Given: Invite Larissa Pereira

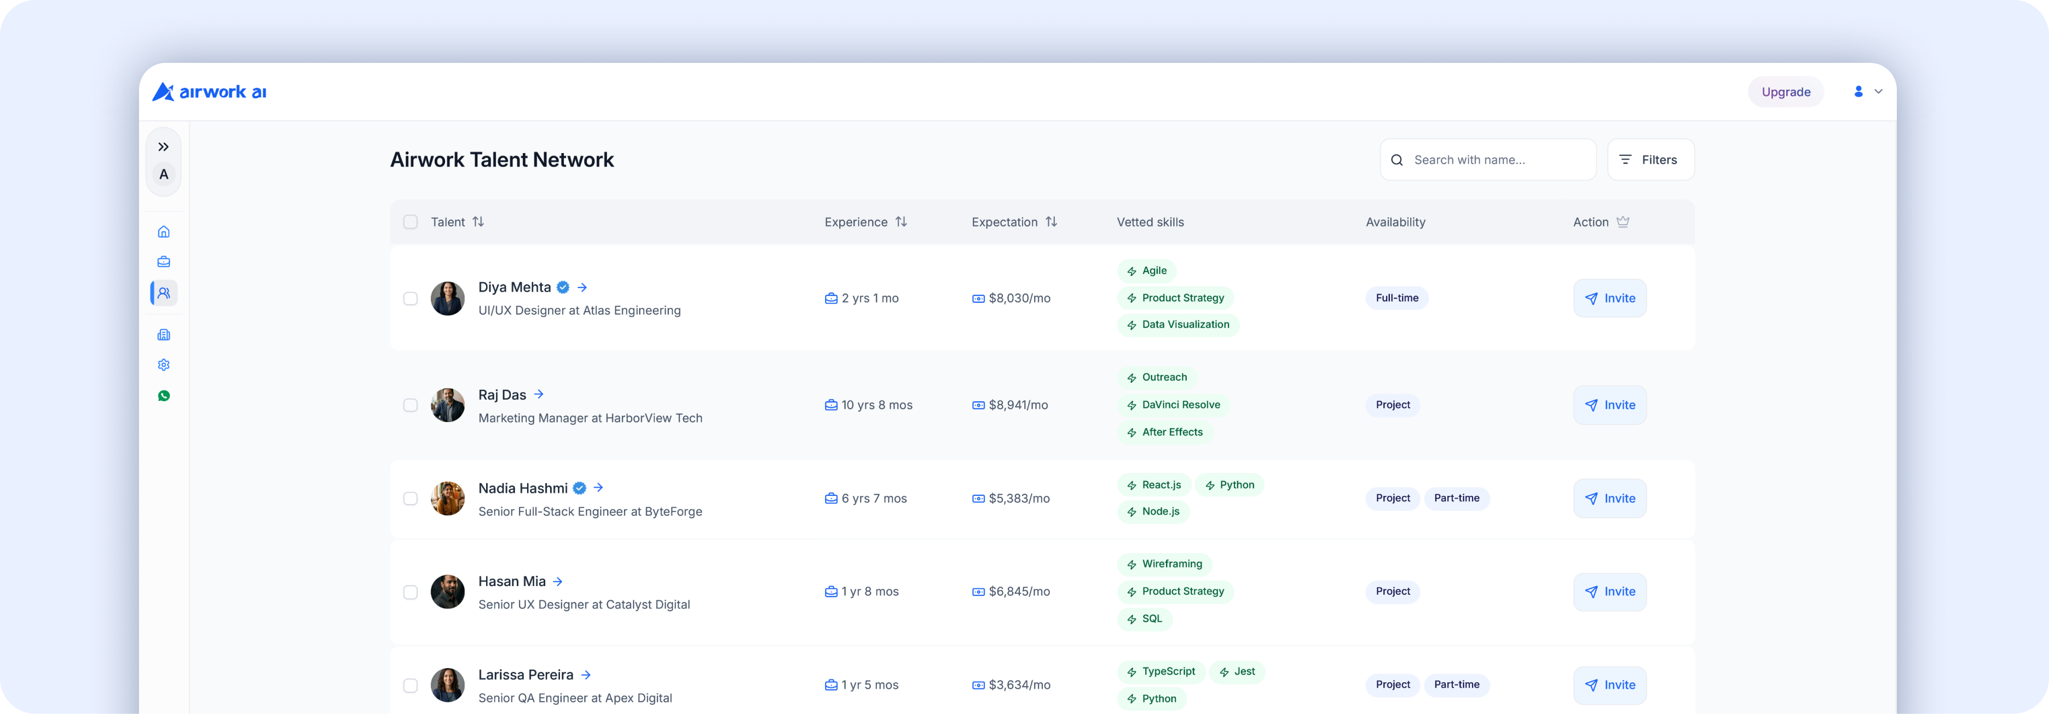Looking at the screenshot, I should (x=1610, y=686).
